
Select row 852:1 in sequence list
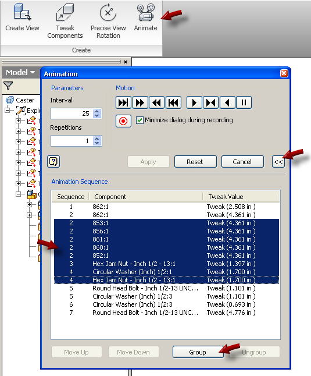[x=166, y=256]
